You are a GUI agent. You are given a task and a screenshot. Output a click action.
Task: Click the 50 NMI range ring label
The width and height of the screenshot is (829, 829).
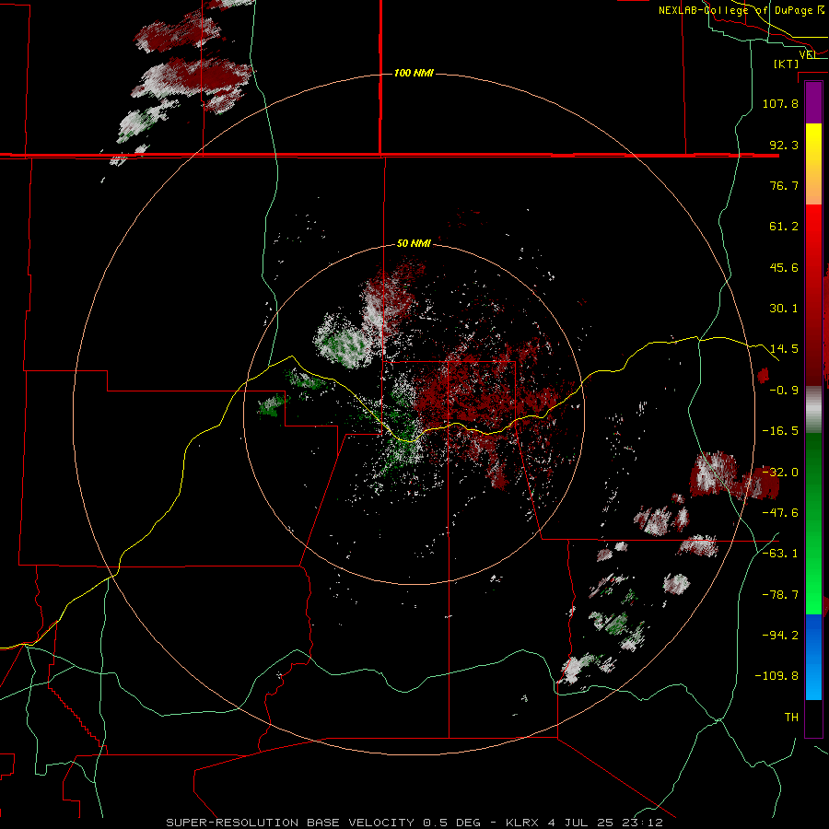(414, 243)
